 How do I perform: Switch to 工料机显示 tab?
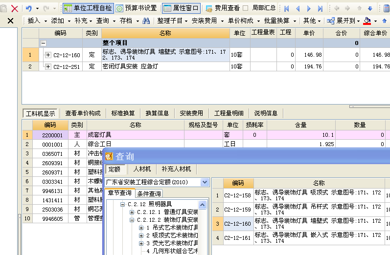point(40,113)
